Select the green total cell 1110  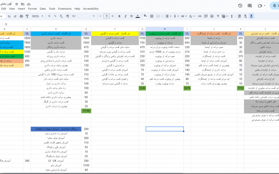coord(240,88)
